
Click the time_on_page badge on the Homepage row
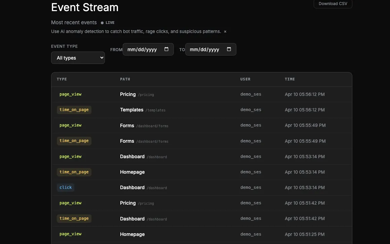(74, 172)
